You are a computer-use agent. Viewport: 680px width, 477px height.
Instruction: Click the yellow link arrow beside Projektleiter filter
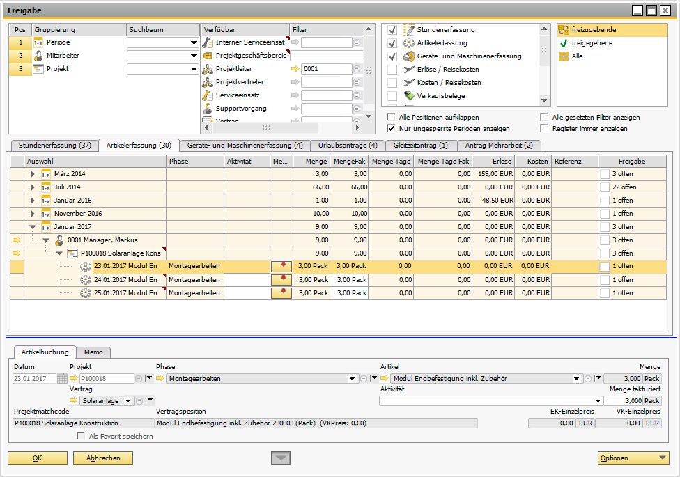point(295,69)
